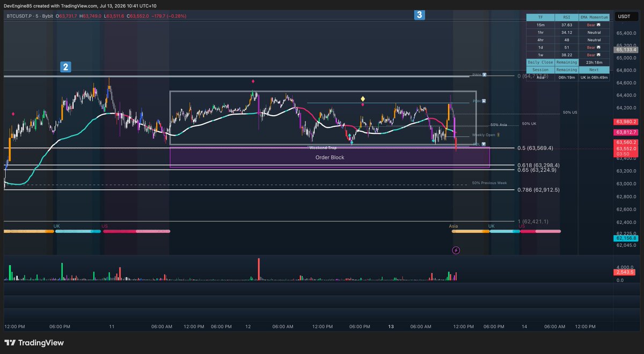Viewport: 644px width, 354px height.
Task: Click the 63,812.7 pink price label
Action: click(626, 132)
